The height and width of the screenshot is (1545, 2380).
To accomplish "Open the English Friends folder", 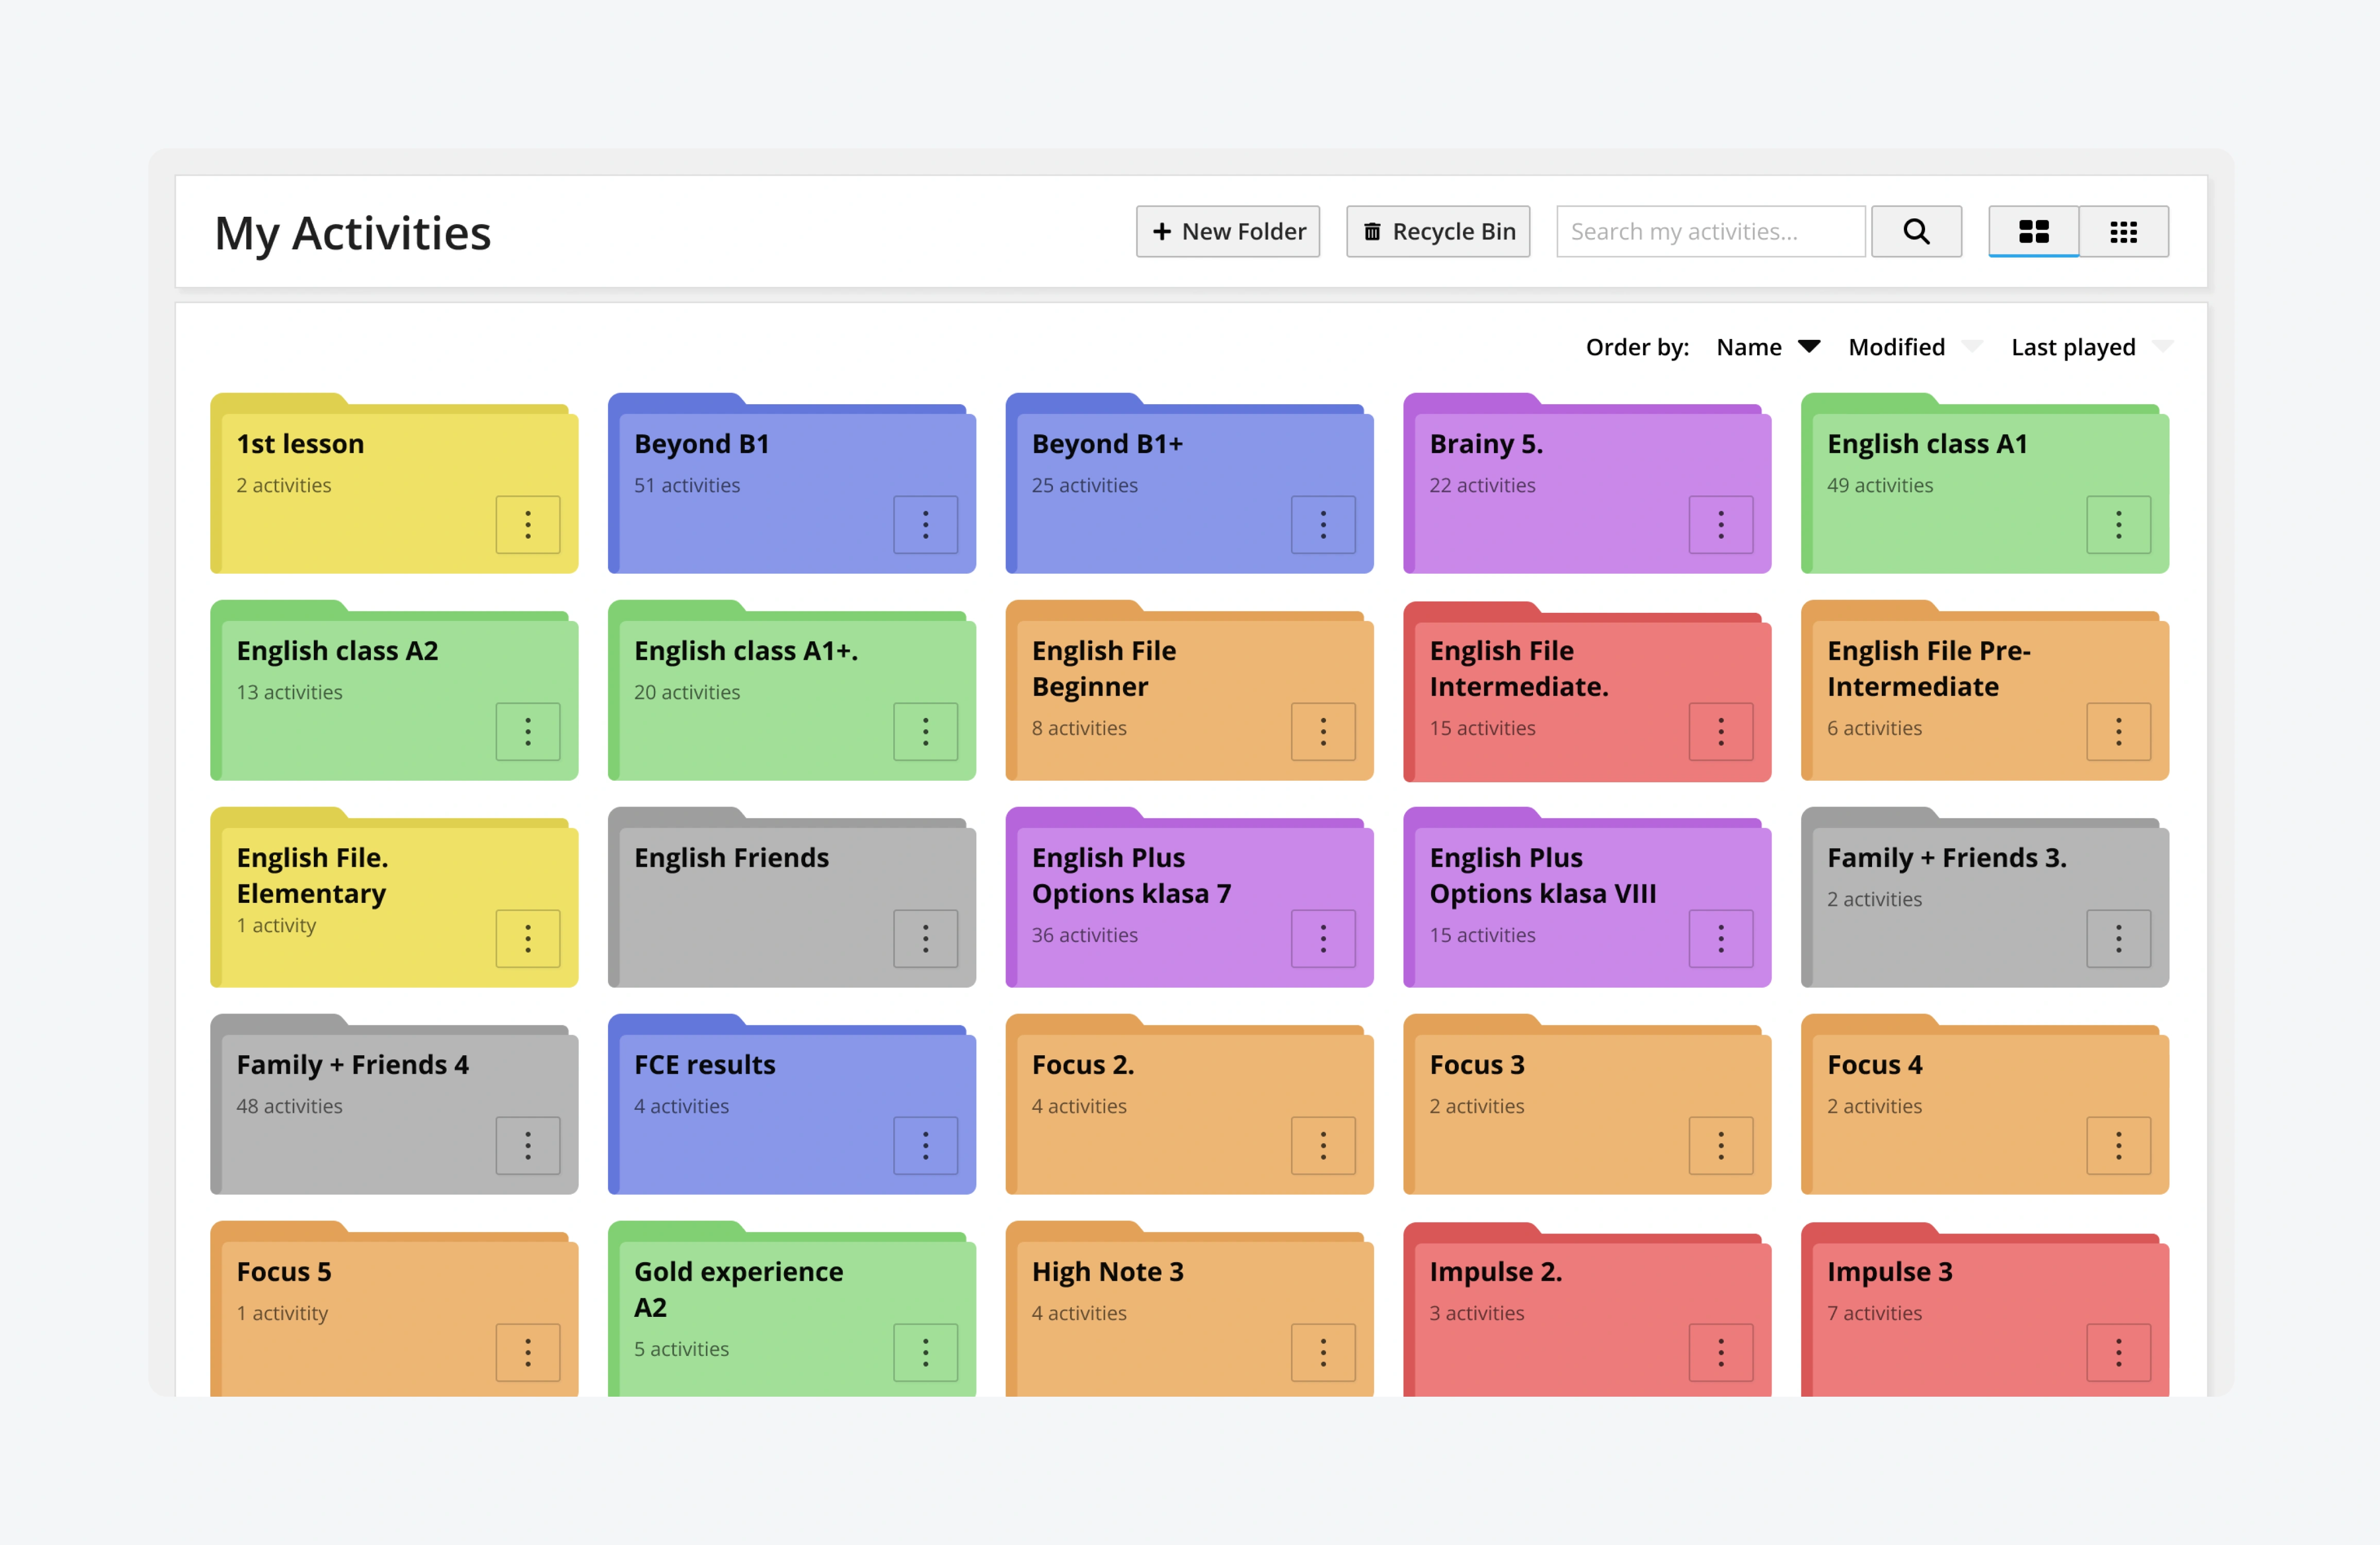I will (792, 898).
